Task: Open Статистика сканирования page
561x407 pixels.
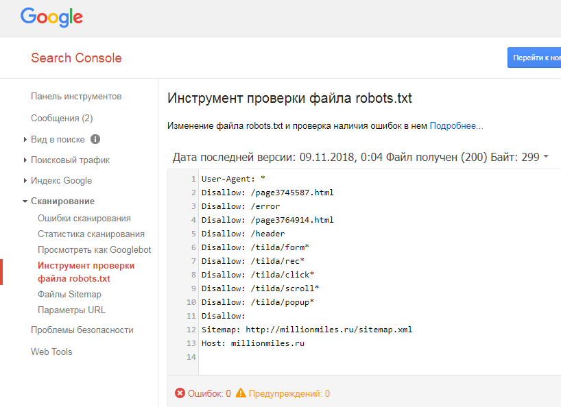Action: 91,234
